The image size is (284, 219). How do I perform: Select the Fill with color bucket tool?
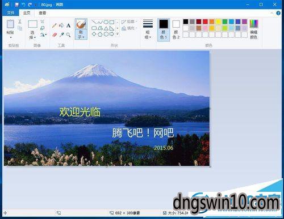[x=61, y=25]
